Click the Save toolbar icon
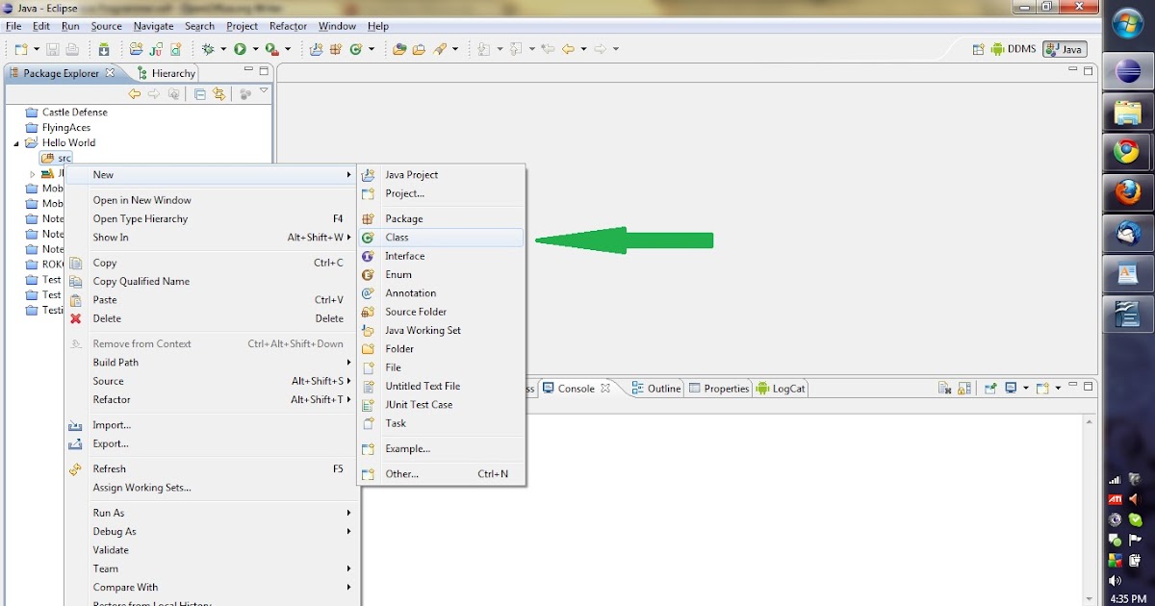Image resolution: width=1155 pixels, height=606 pixels. 52,48
